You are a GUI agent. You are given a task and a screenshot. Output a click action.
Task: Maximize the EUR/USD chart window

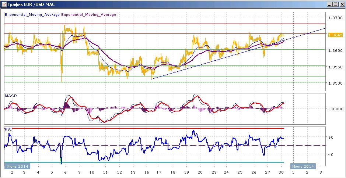335,4
